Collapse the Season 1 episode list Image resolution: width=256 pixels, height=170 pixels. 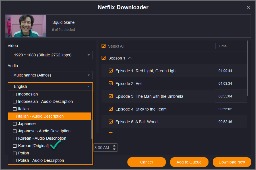130,58
